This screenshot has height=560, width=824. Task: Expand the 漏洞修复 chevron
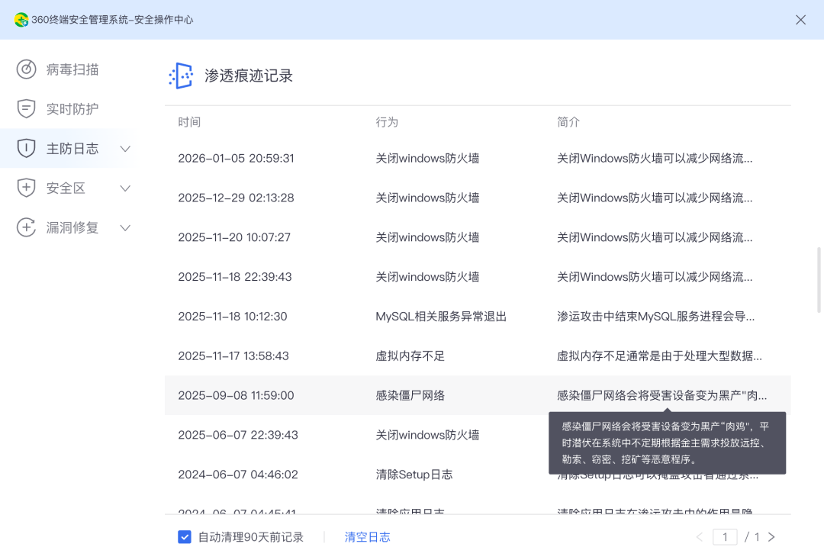126,228
